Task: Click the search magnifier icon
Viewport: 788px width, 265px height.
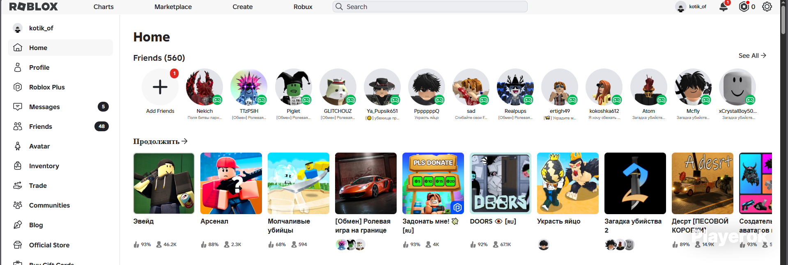Action: pyautogui.click(x=339, y=7)
